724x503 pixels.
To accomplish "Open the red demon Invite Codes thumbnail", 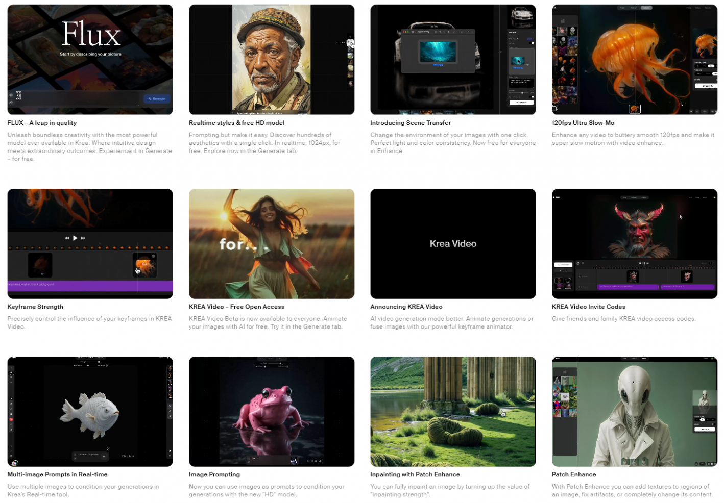I will (x=635, y=243).
